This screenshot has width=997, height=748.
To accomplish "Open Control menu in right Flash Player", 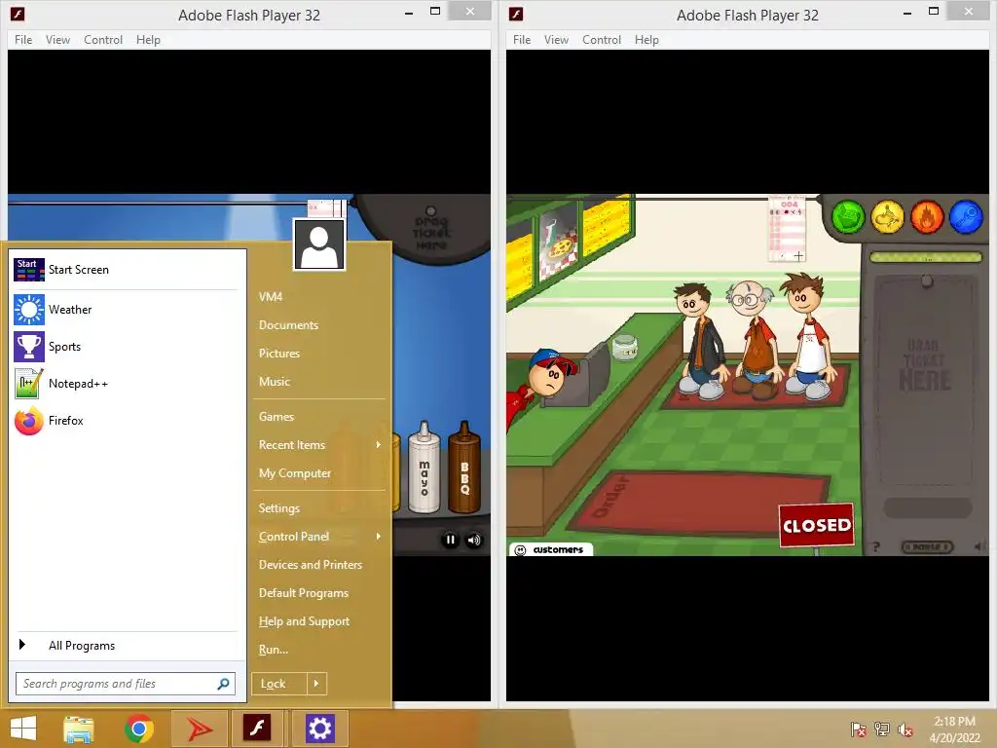I will tap(602, 39).
